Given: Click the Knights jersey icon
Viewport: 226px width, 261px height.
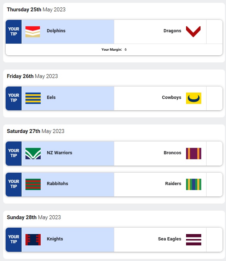Looking at the screenshot, I should pyautogui.click(x=33, y=240).
